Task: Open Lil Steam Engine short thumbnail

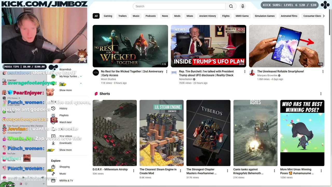Action: click(x=162, y=133)
